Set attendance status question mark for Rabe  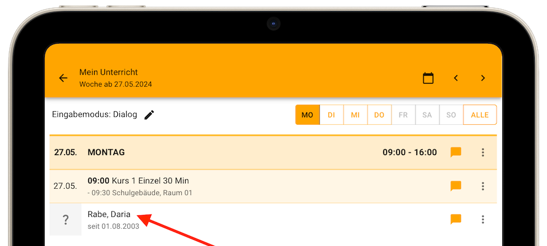point(66,220)
